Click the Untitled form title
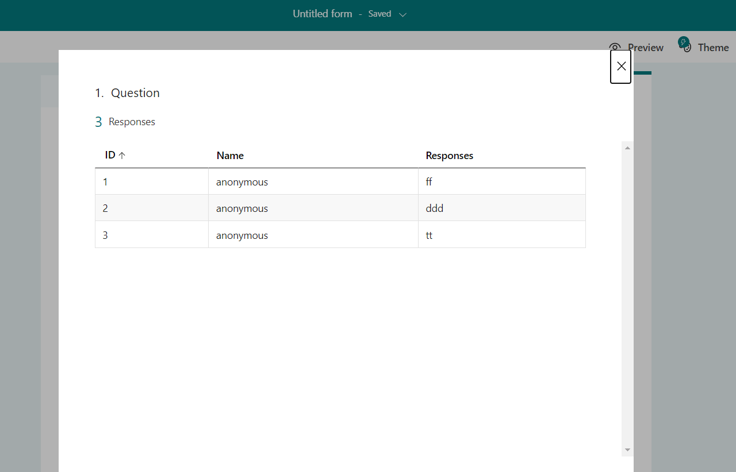Image resolution: width=736 pixels, height=472 pixels. tap(323, 14)
